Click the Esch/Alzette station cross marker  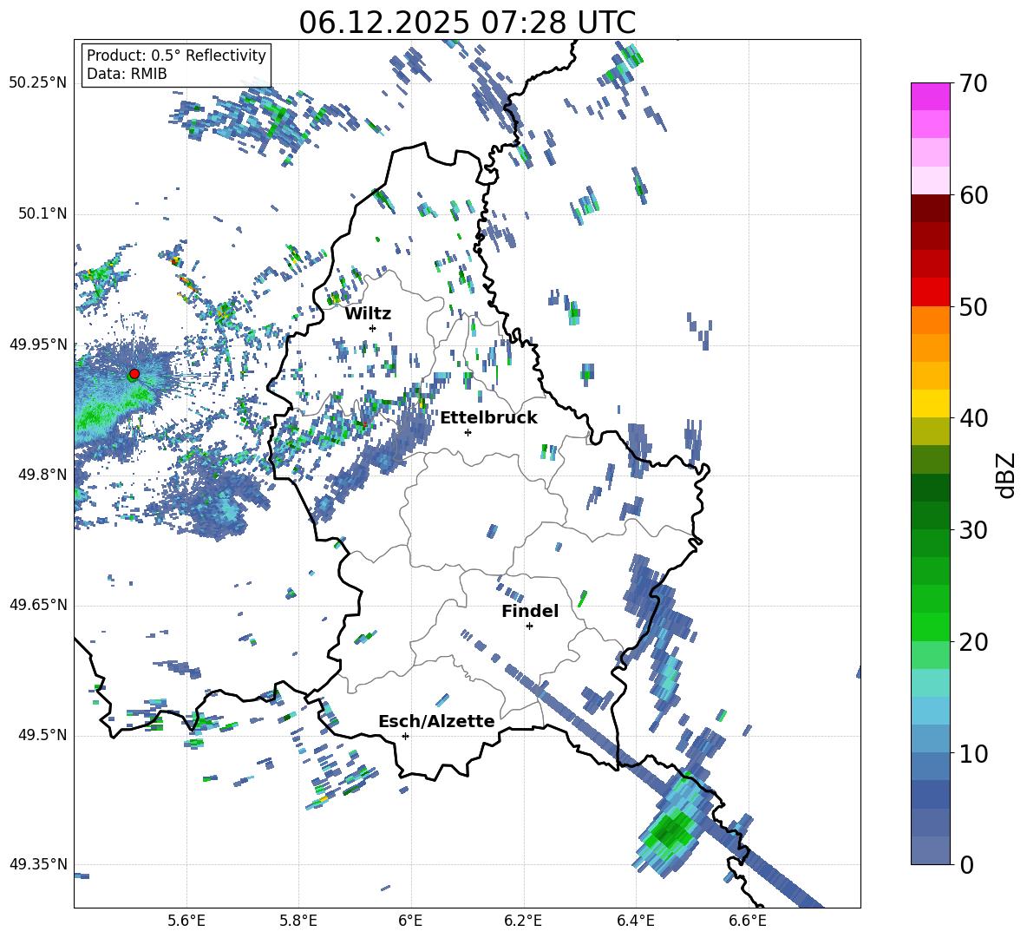pos(405,736)
